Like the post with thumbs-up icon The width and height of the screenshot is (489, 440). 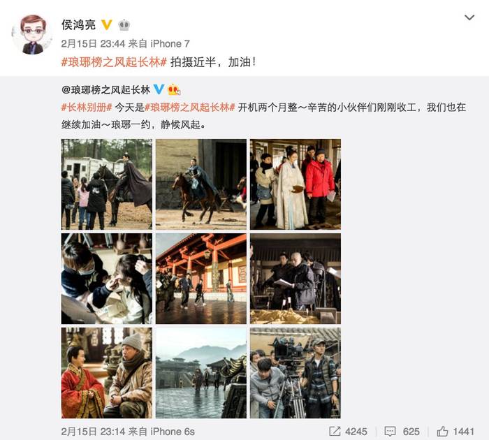point(442,431)
